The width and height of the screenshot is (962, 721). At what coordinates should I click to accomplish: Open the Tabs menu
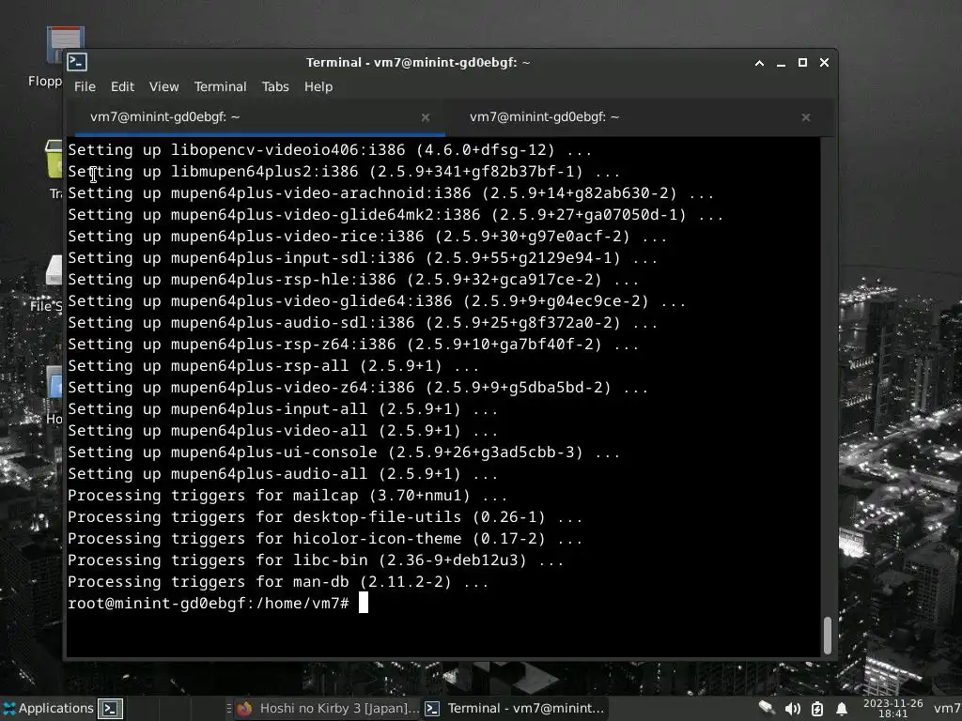click(x=275, y=86)
